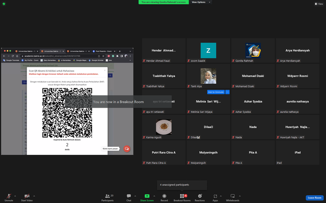Open My Profile - Zoom bookmark
This screenshot has height=203, width=326.
pyautogui.click(x=30, y=60)
